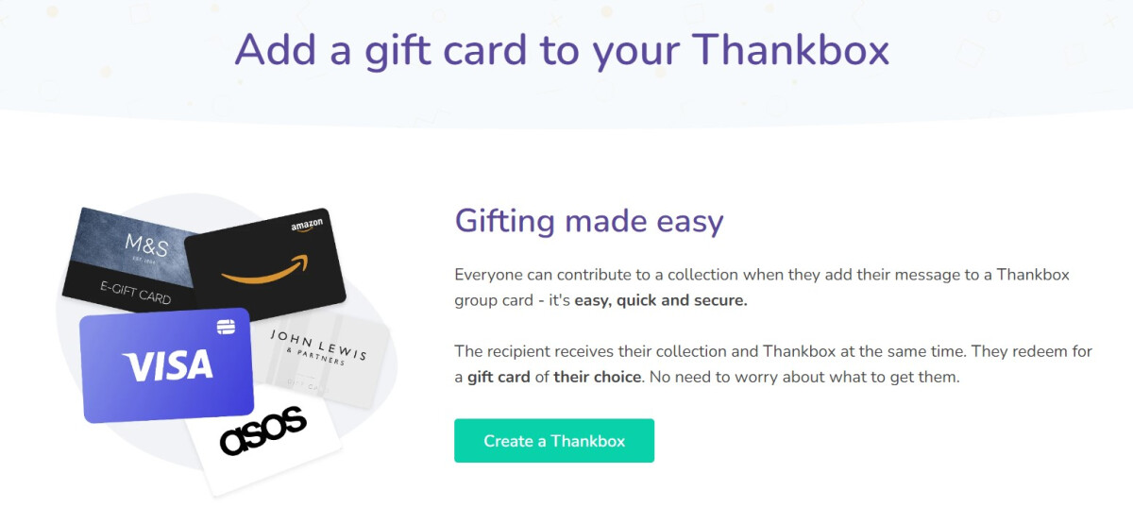Click the white VISA logo text
The height and width of the screenshot is (524, 1133).
[x=168, y=365]
